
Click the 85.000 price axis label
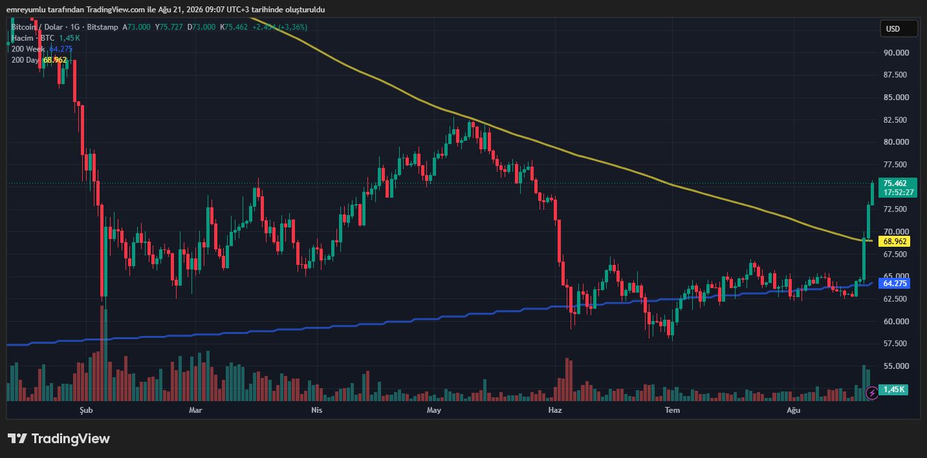pos(896,98)
